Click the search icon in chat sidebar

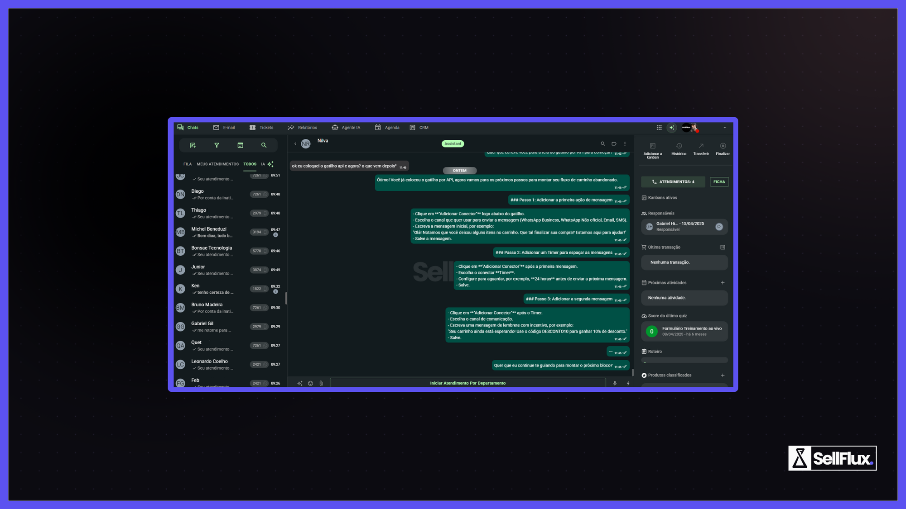[264, 145]
